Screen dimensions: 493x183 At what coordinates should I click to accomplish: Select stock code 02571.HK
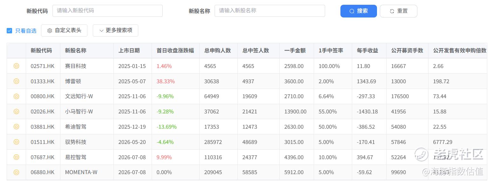(x=43, y=66)
